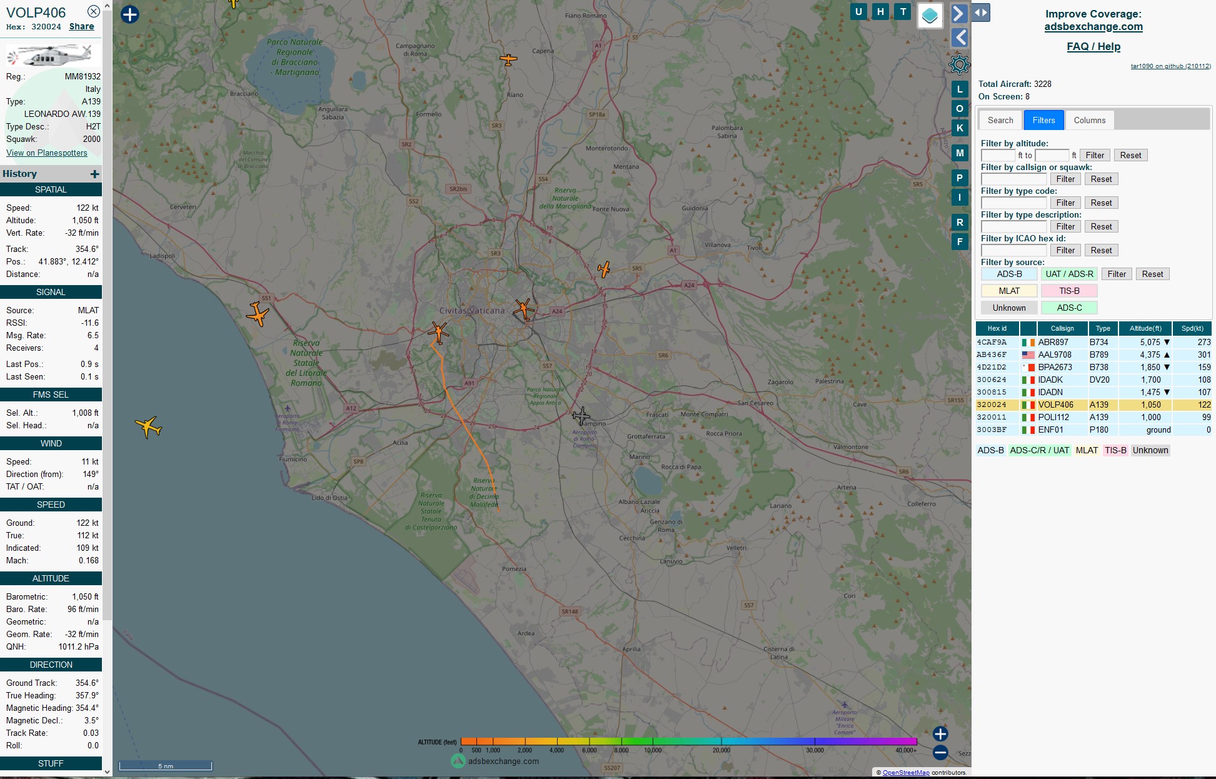
Task: Sort table by Callsign column
Action: 1062,328
